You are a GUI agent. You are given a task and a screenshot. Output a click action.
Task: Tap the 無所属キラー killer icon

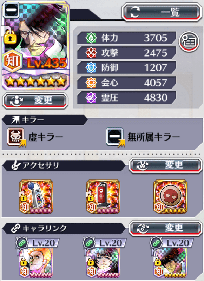point(116,137)
